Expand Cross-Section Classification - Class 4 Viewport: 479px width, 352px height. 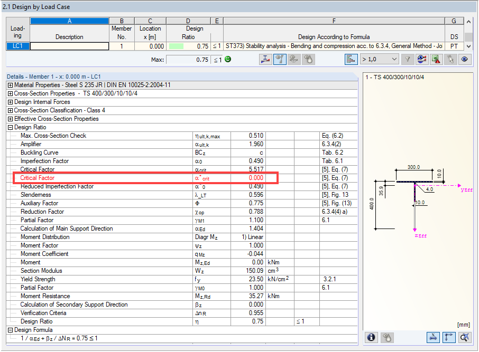coord(11,110)
